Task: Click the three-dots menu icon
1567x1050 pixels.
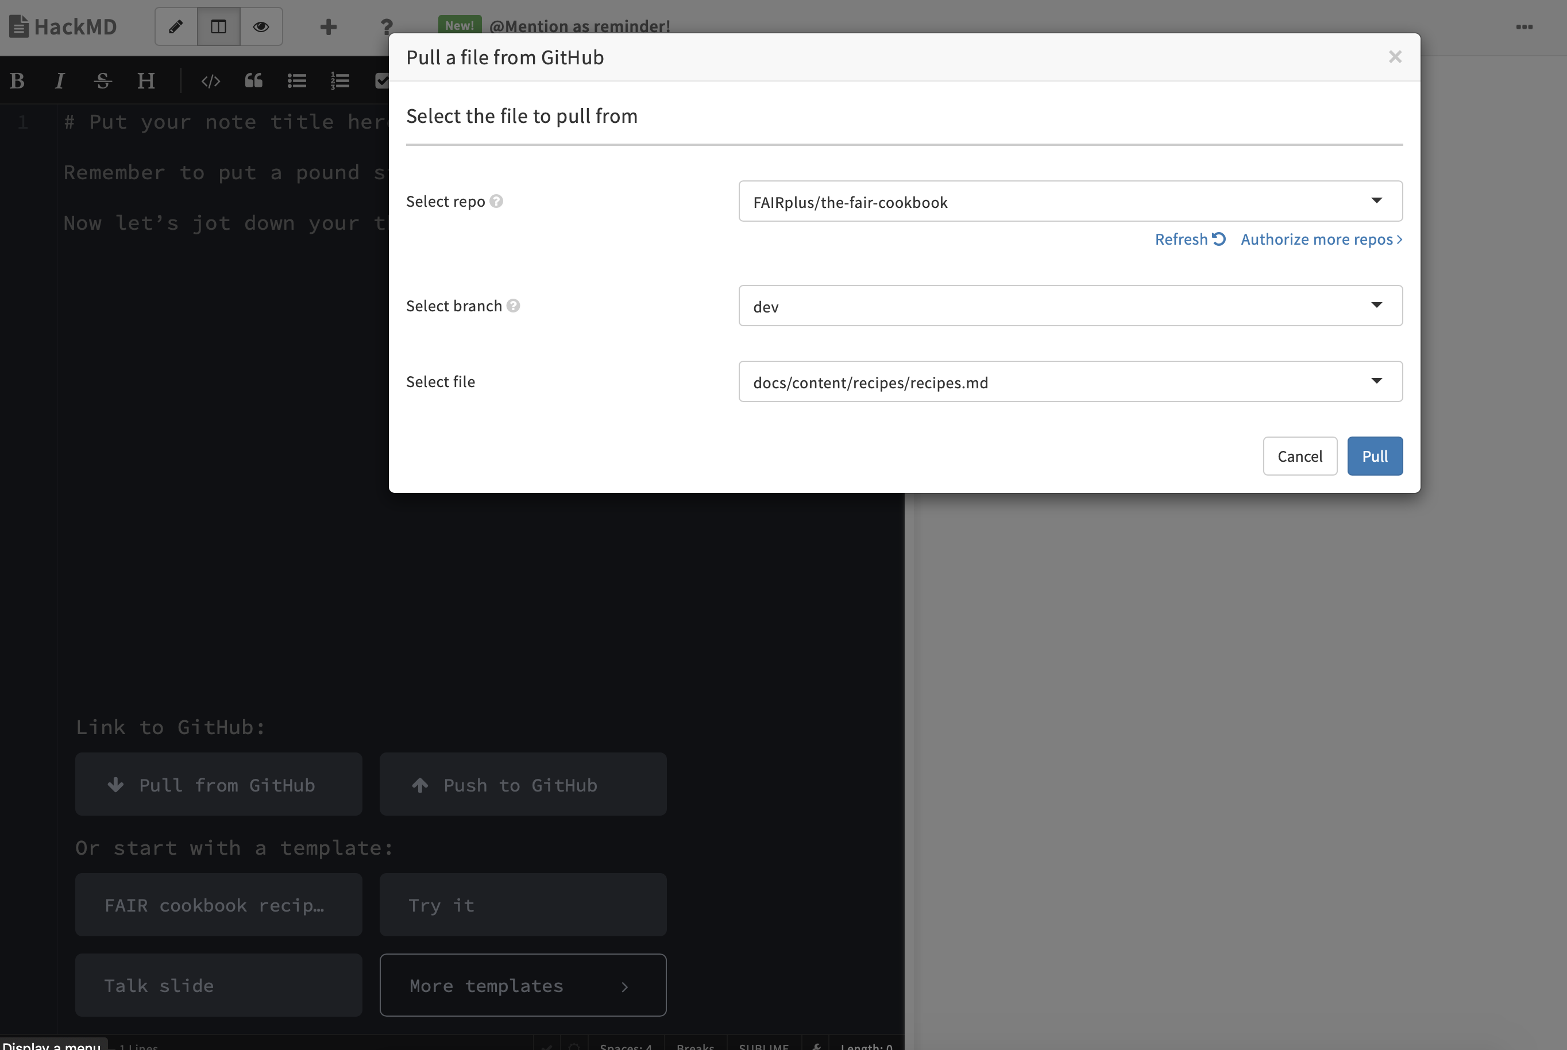Action: point(1525,26)
